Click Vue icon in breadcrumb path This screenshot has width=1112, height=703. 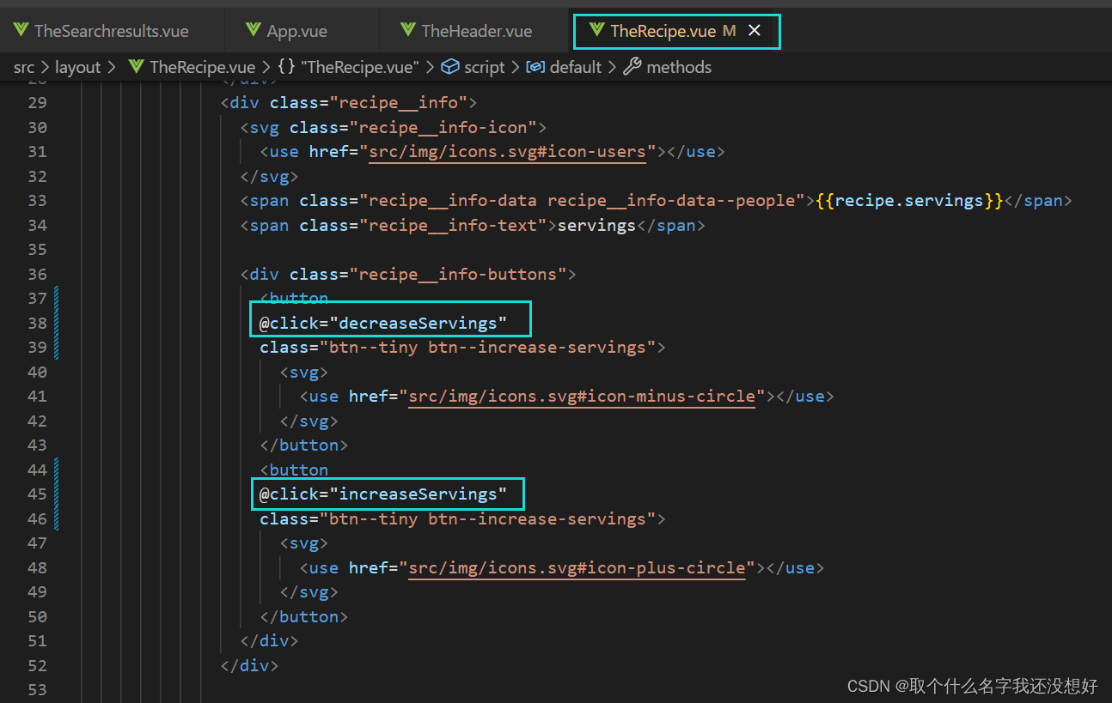coord(136,67)
